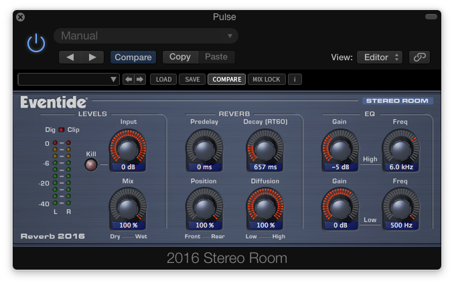This screenshot has height=285, width=454.
Task: Open the Manual preset dropdown
Action: [146, 36]
